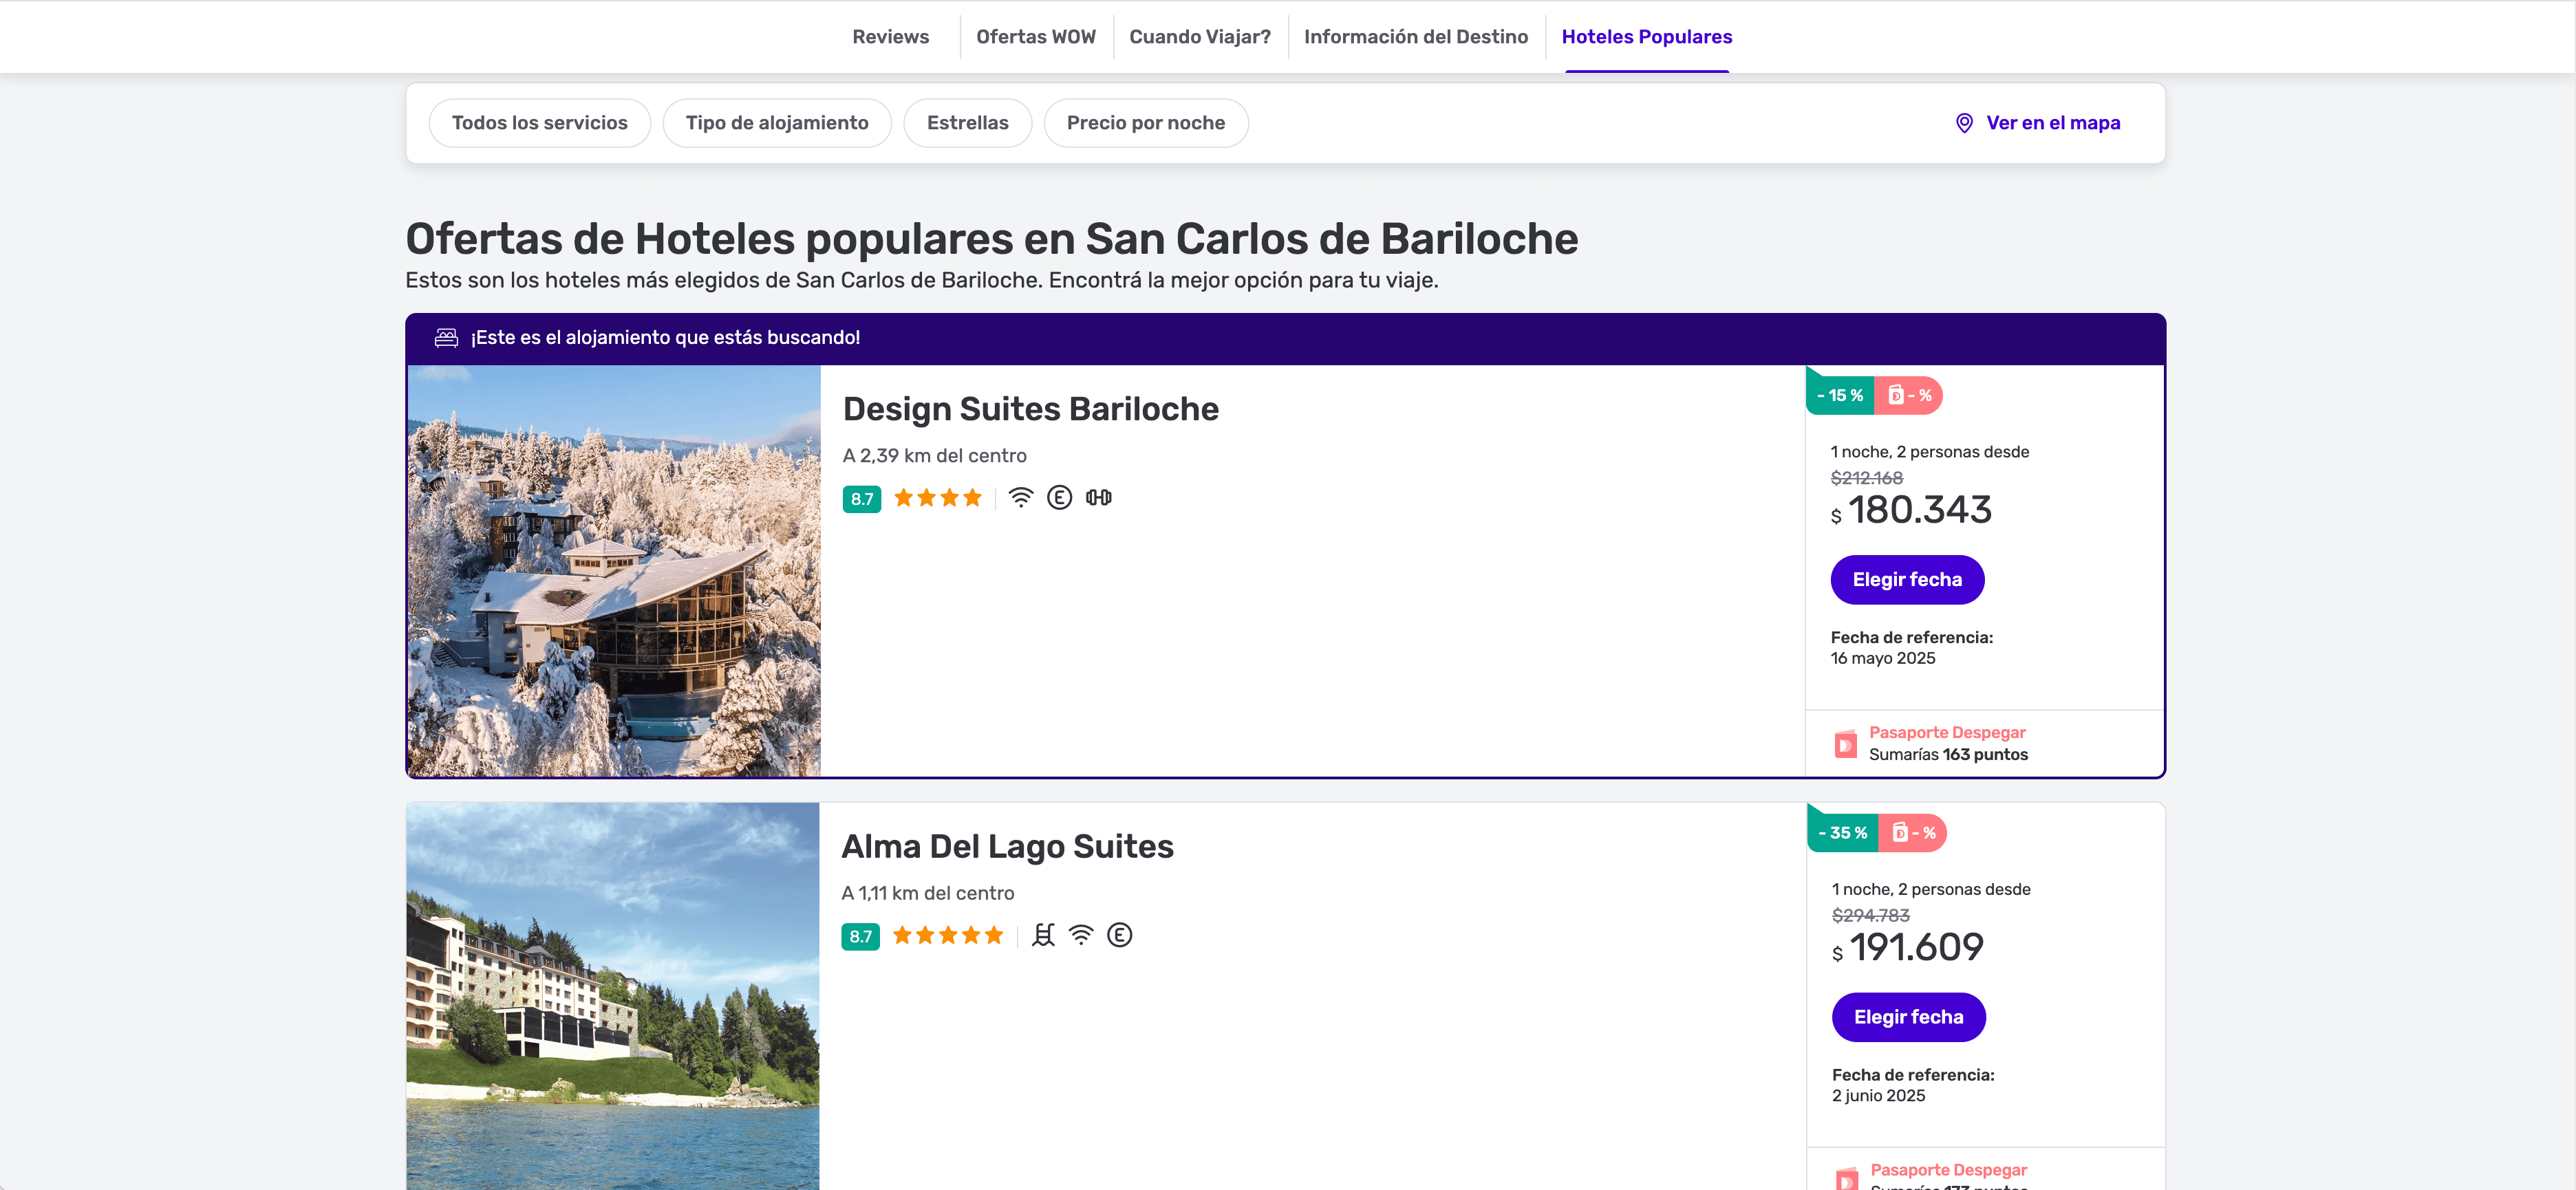Image resolution: width=2576 pixels, height=1190 pixels.
Task: Click Design Suites Pasaporte discount badge
Action: [x=1908, y=396]
